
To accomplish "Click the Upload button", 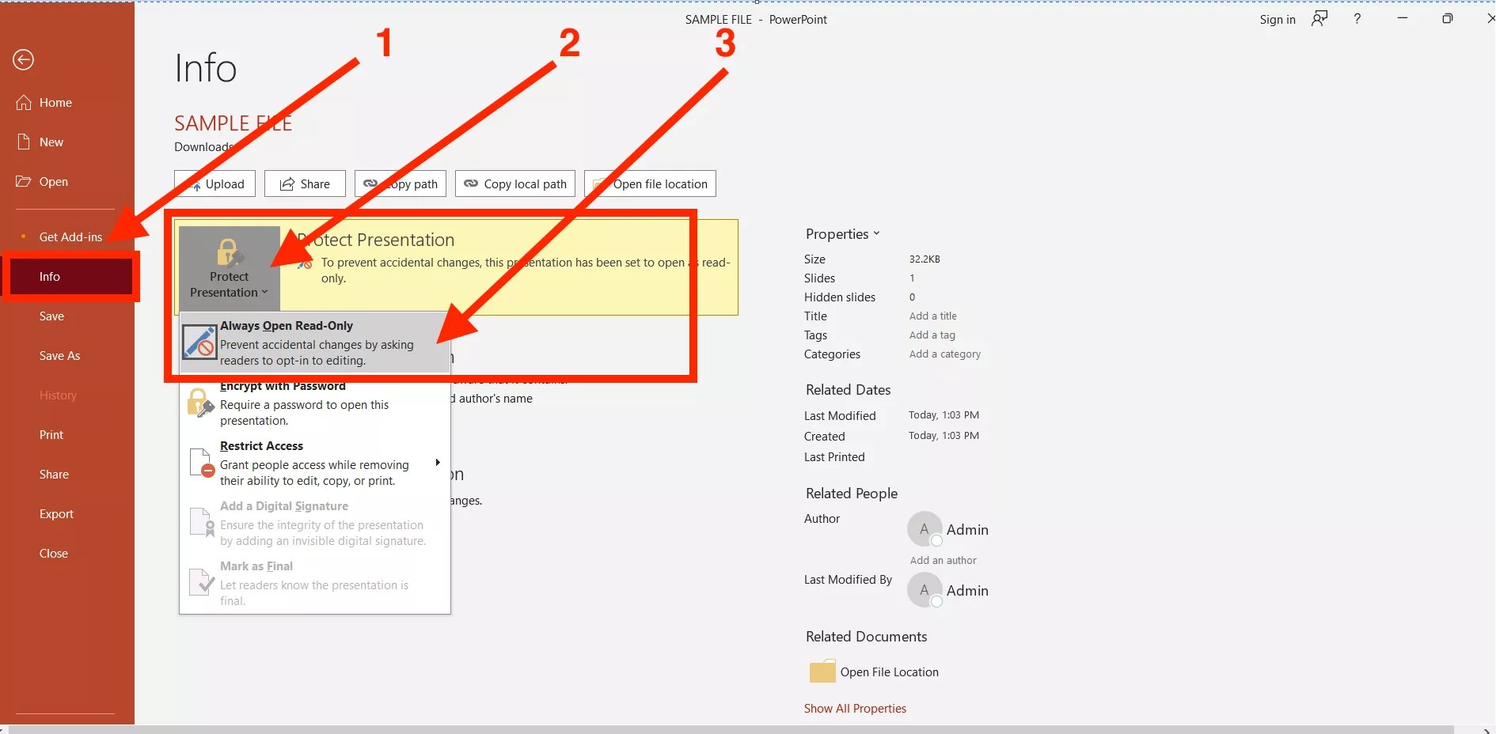I will (214, 183).
